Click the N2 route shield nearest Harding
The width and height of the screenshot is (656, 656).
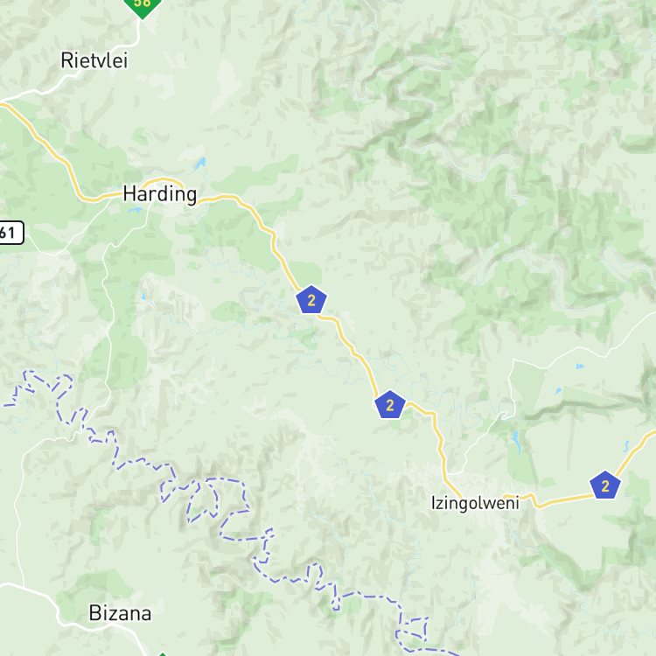pos(311,299)
